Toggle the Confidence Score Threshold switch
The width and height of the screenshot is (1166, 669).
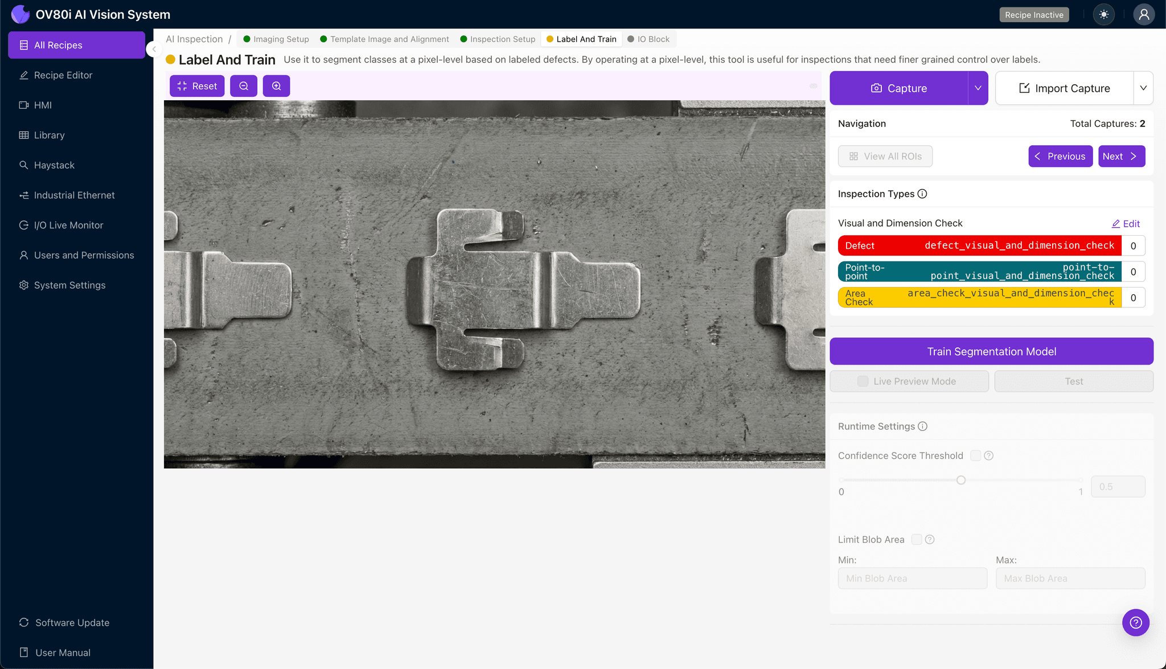[975, 455]
